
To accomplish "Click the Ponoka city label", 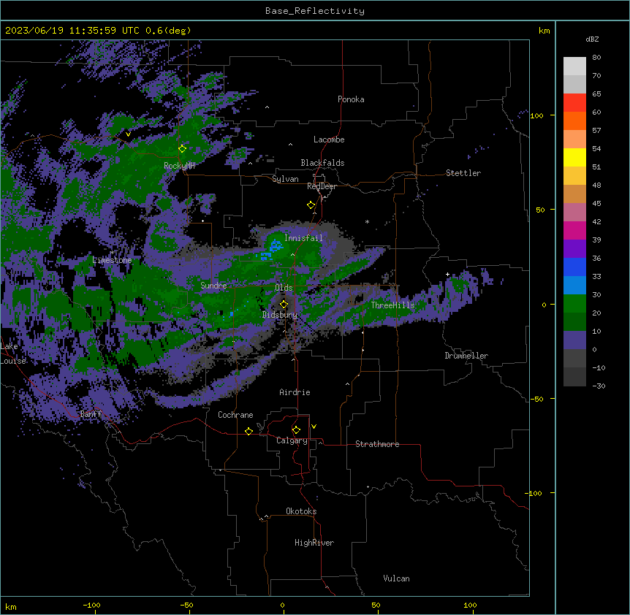I will click(x=351, y=99).
